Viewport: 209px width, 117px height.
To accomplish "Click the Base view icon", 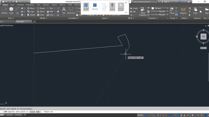I will point(207,11).
